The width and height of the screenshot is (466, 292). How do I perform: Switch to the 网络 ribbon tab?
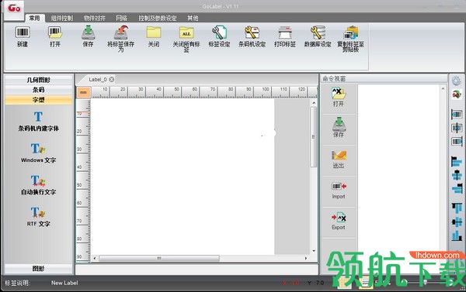pos(122,18)
